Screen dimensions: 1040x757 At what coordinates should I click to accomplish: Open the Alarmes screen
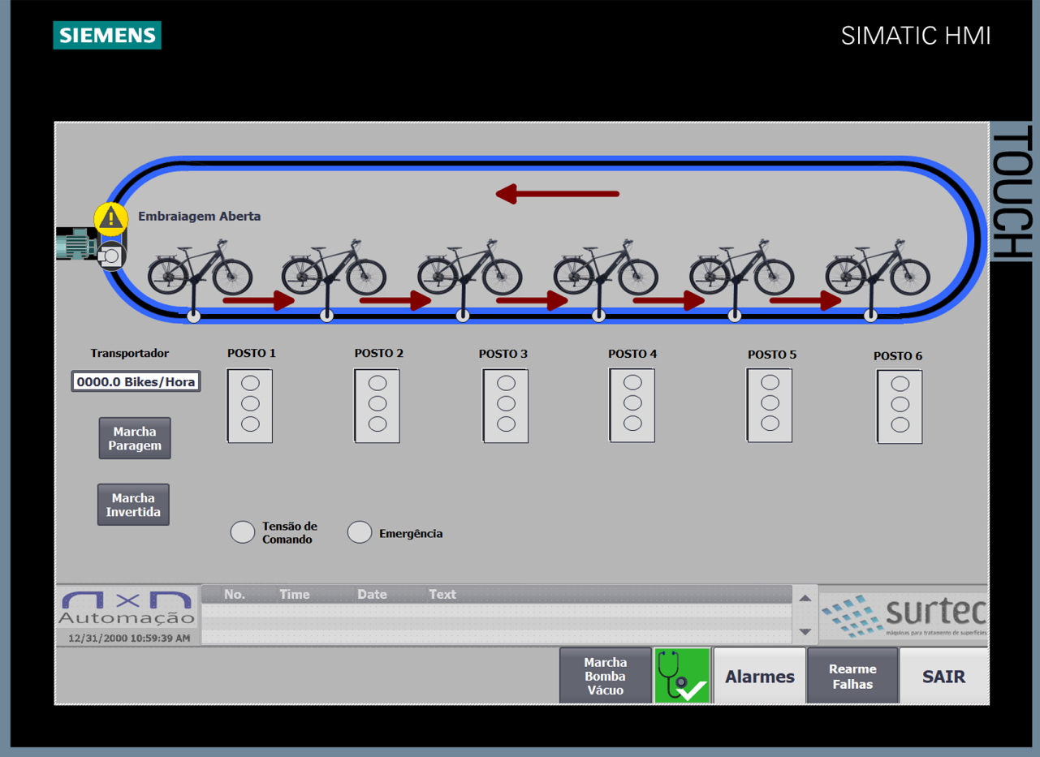click(759, 676)
